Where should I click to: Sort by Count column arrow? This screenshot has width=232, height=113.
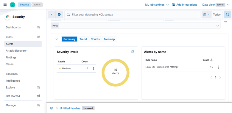click(x=211, y=60)
